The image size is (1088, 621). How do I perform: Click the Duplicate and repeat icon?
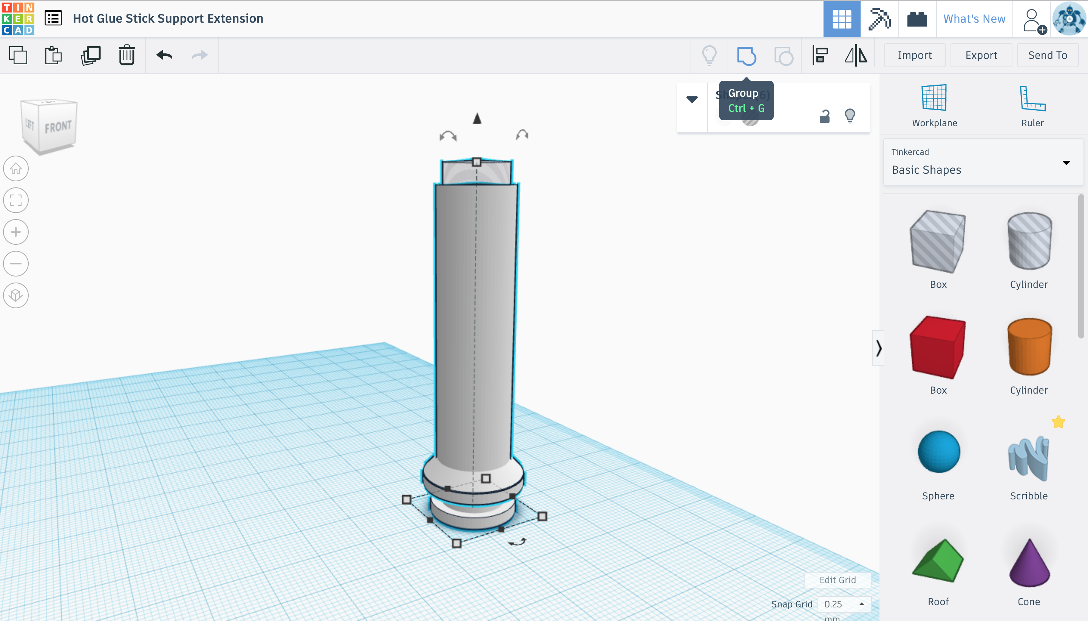coord(90,56)
